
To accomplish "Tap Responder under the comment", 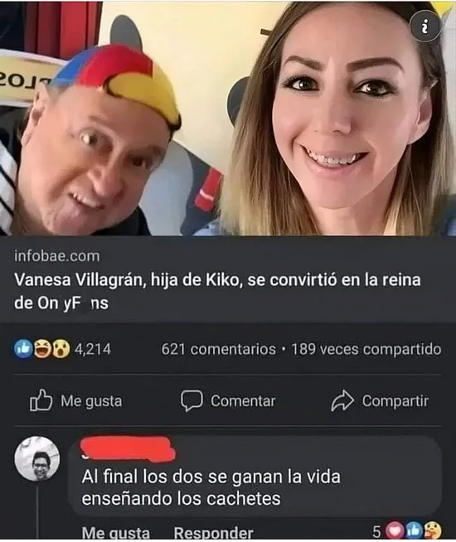I will point(213,533).
